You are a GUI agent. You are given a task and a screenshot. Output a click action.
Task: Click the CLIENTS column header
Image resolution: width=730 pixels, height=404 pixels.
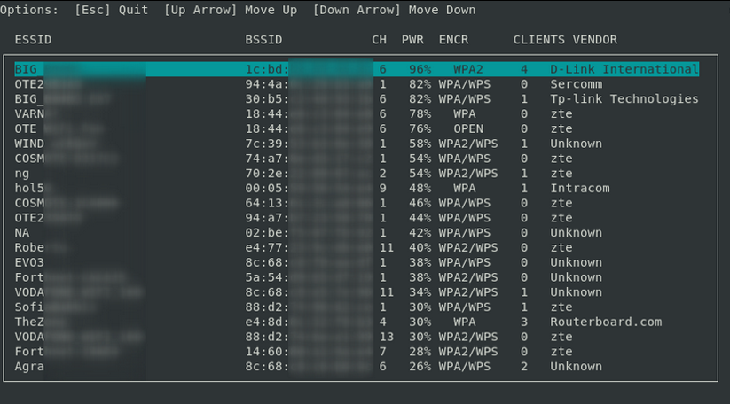click(538, 40)
